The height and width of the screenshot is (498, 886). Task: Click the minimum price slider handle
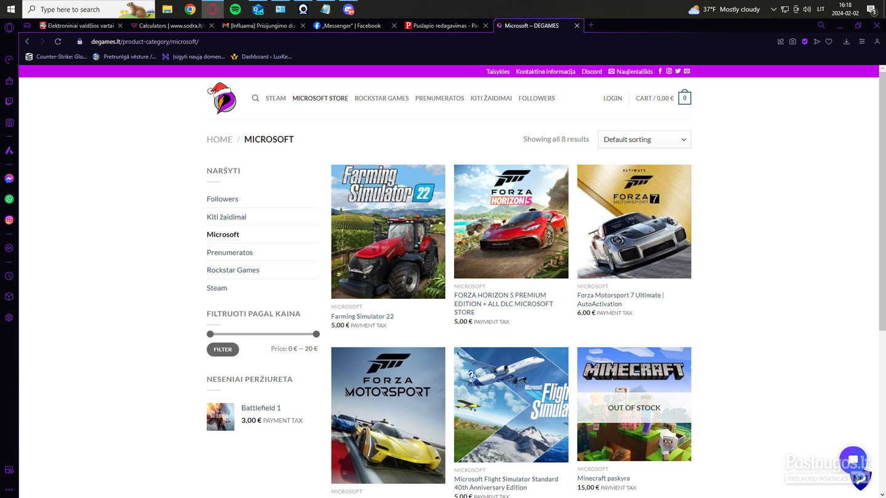coord(210,334)
